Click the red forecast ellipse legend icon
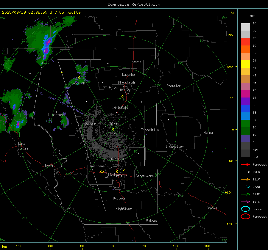Screen dimensions: 268x250 tap(245, 216)
